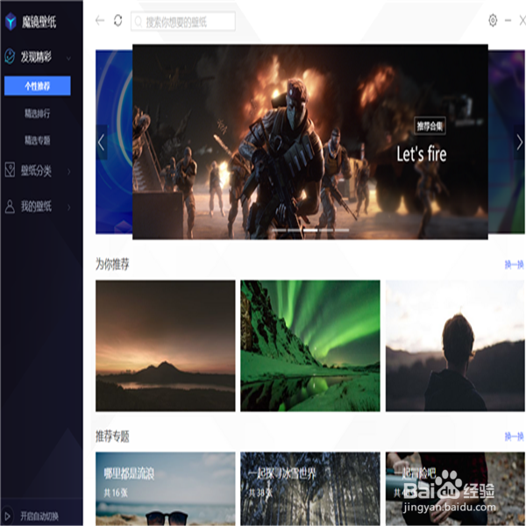Open the 精选专题 menu item
526x526 pixels.
37,140
